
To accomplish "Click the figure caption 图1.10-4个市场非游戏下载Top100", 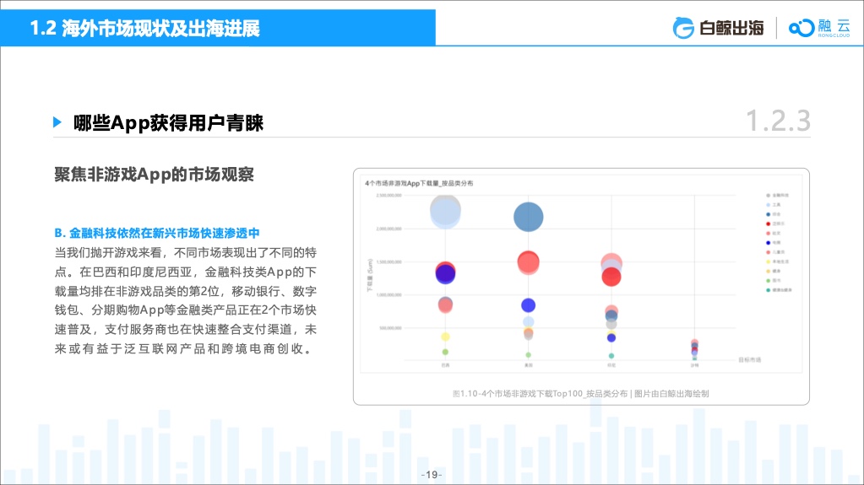I will [581, 394].
